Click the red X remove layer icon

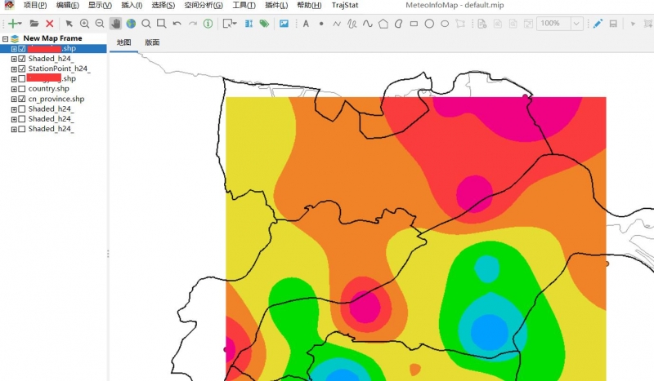tap(50, 24)
